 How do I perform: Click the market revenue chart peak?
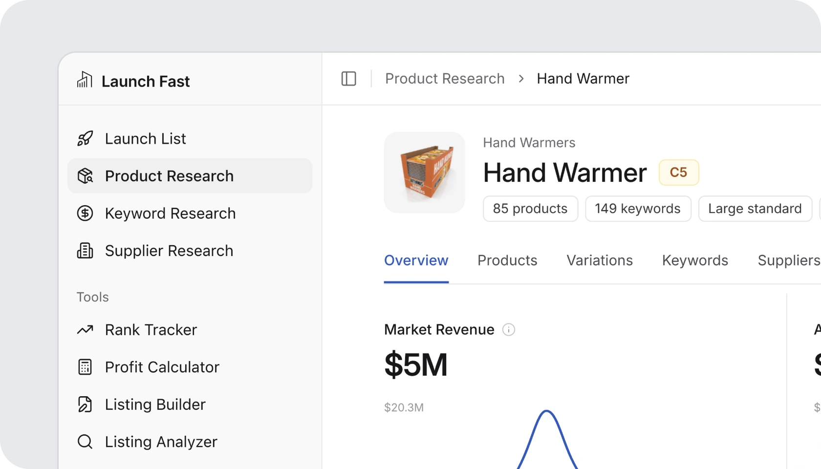pyautogui.click(x=547, y=412)
